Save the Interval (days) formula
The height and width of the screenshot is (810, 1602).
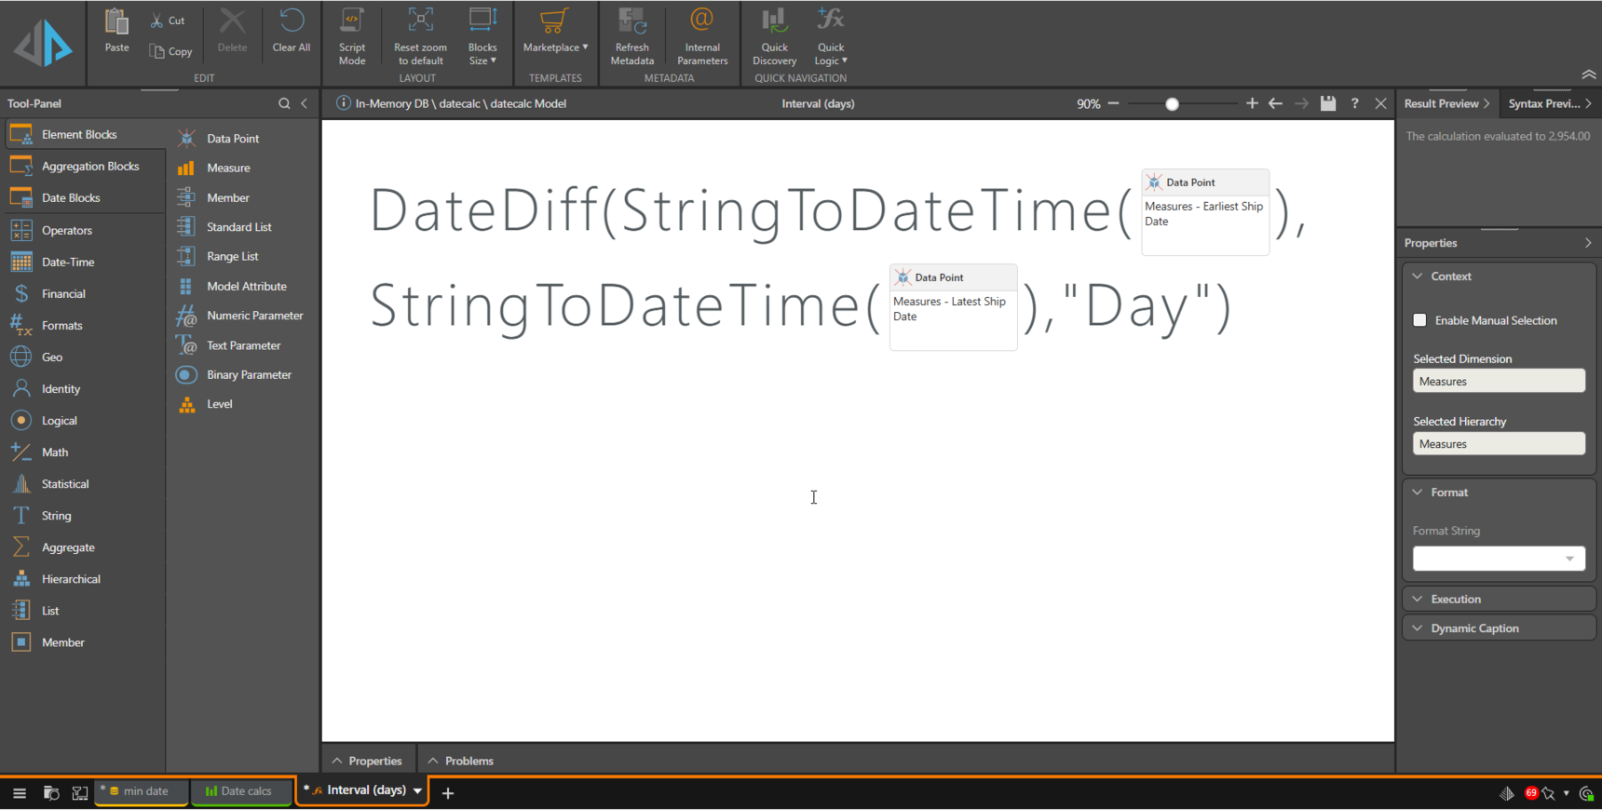1328,103
